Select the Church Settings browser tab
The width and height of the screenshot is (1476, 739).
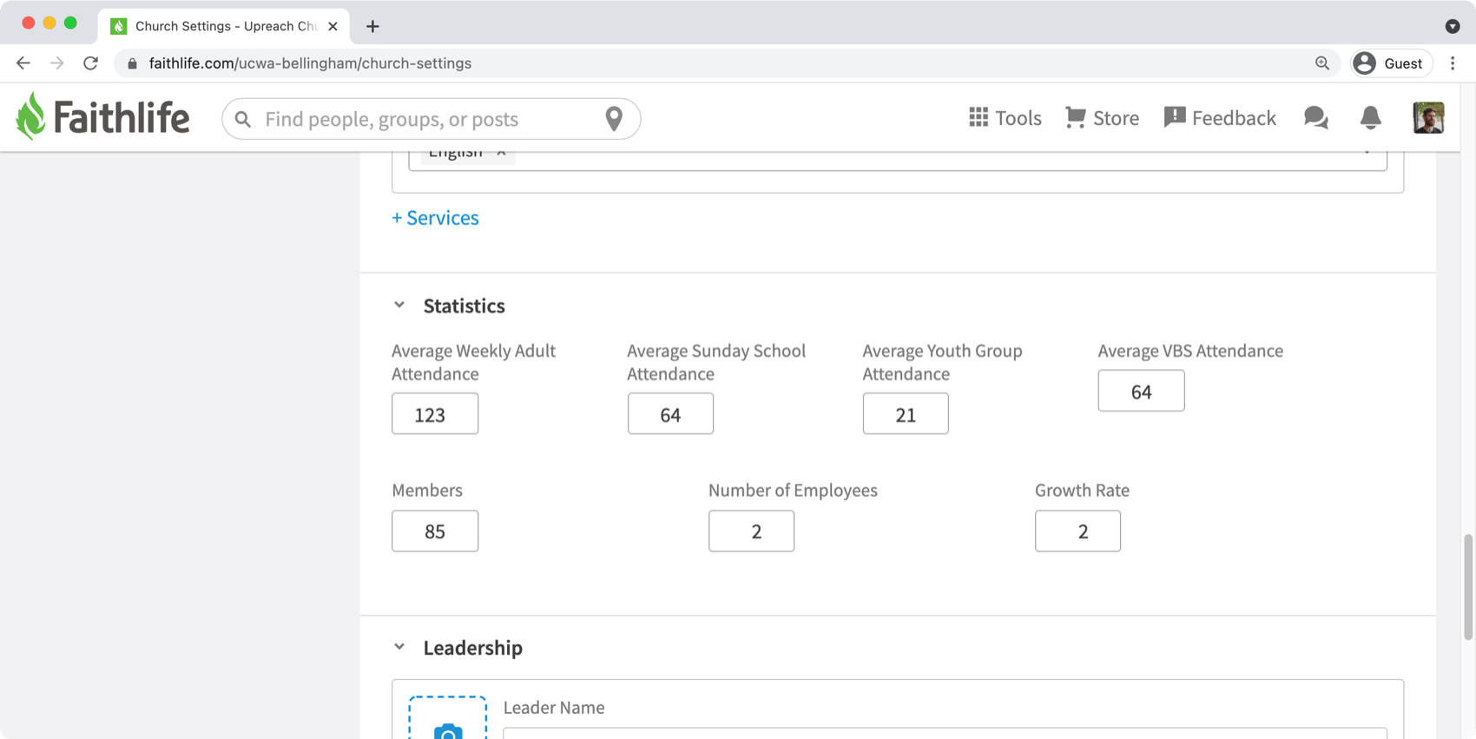coord(224,26)
